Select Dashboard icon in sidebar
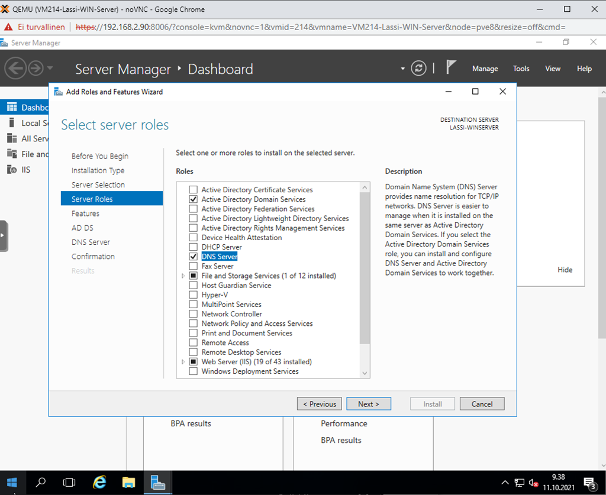This screenshot has width=606, height=495. tap(12, 107)
